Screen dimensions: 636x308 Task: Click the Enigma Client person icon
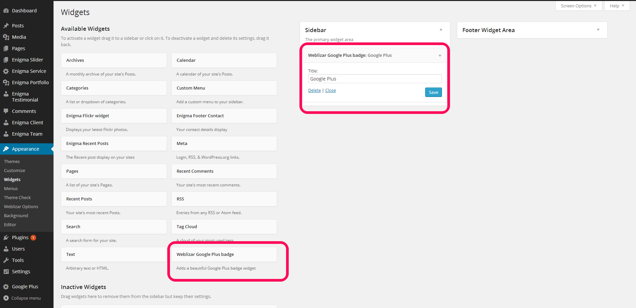tap(6, 123)
